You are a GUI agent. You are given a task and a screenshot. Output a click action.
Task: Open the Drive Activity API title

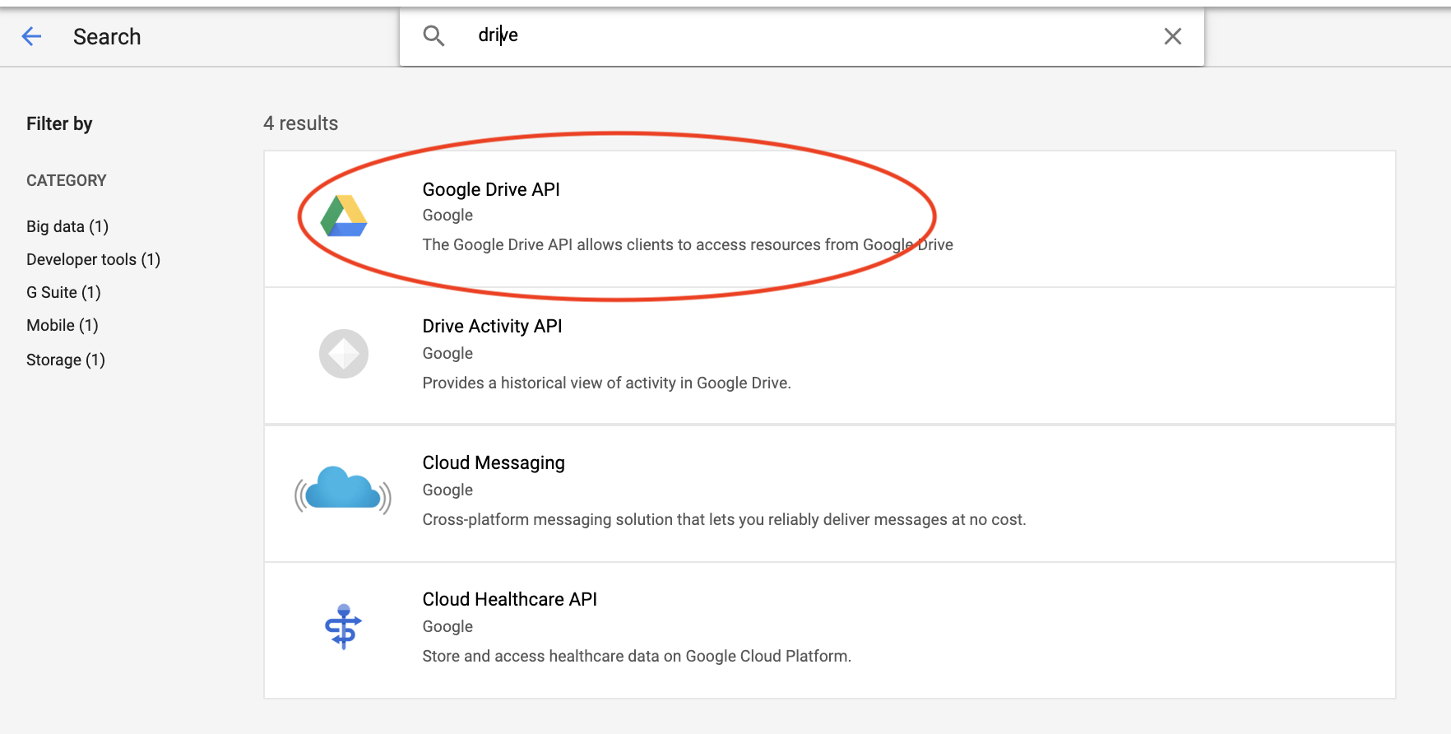tap(492, 326)
